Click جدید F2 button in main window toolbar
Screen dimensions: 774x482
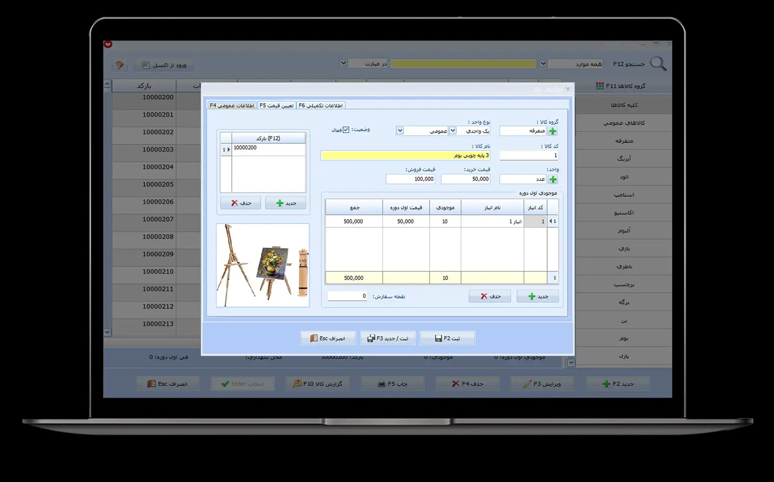point(618,383)
